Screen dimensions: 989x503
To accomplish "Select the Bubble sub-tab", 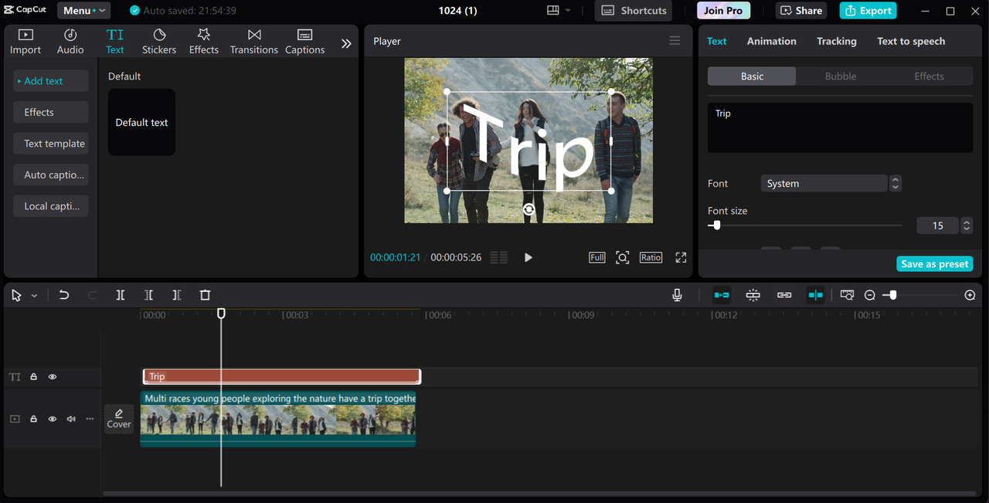I will [x=841, y=76].
